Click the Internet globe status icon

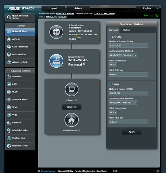click(x=56, y=32)
